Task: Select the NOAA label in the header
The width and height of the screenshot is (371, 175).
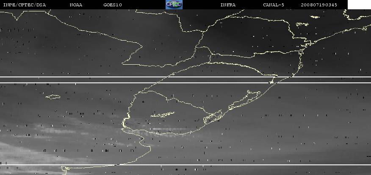Action: tap(76, 5)
